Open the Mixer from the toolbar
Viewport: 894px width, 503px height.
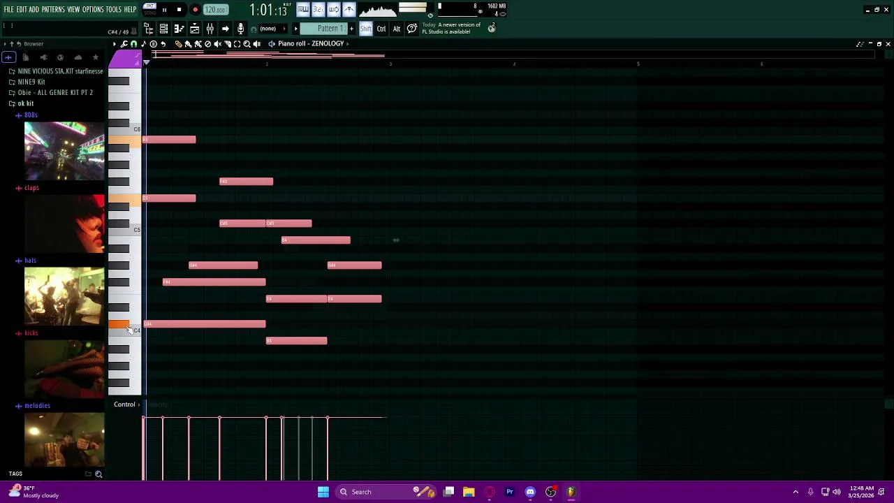[x=210, y=29]
